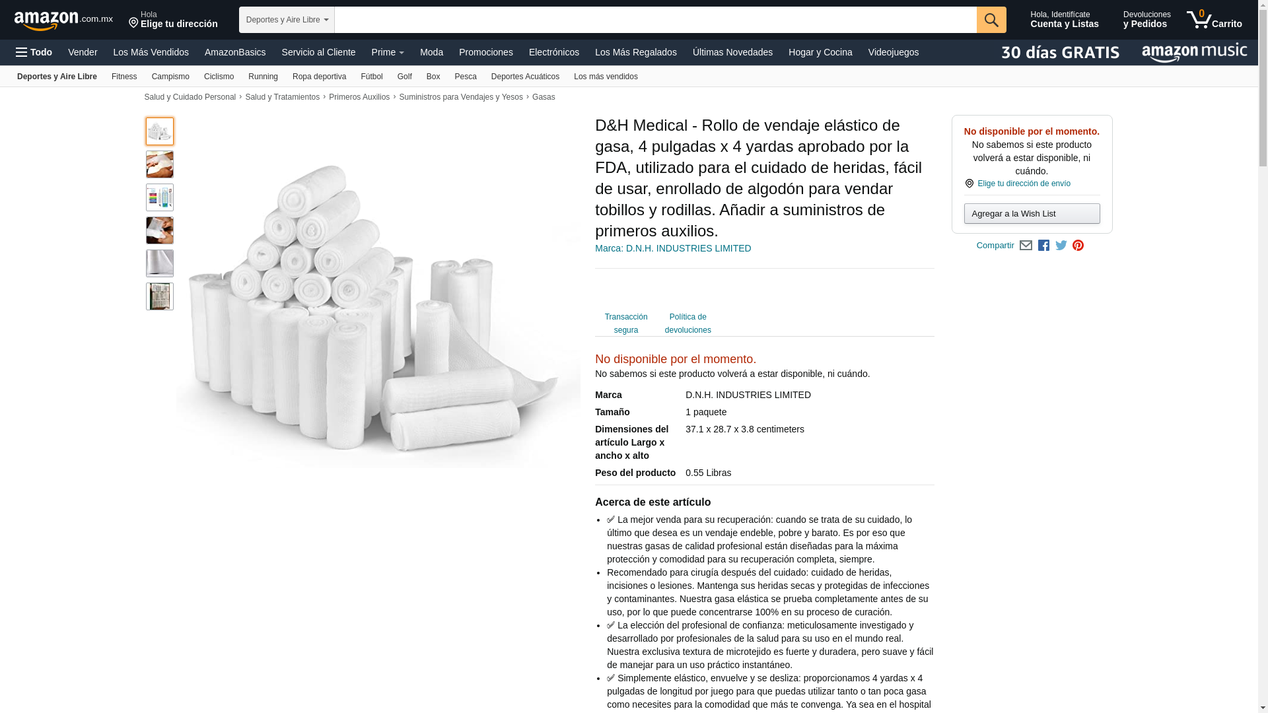Expand Cuenta y Listas account menu
The height and width of the screenshot is (713, 1268).
1065,20
